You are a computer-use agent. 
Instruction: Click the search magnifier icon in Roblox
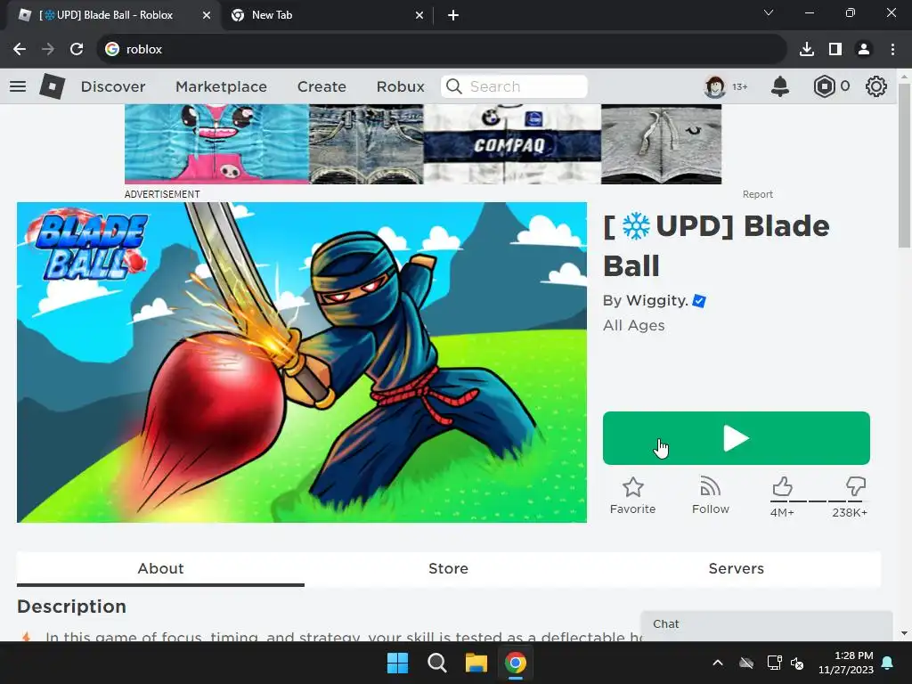pos(453,86)
